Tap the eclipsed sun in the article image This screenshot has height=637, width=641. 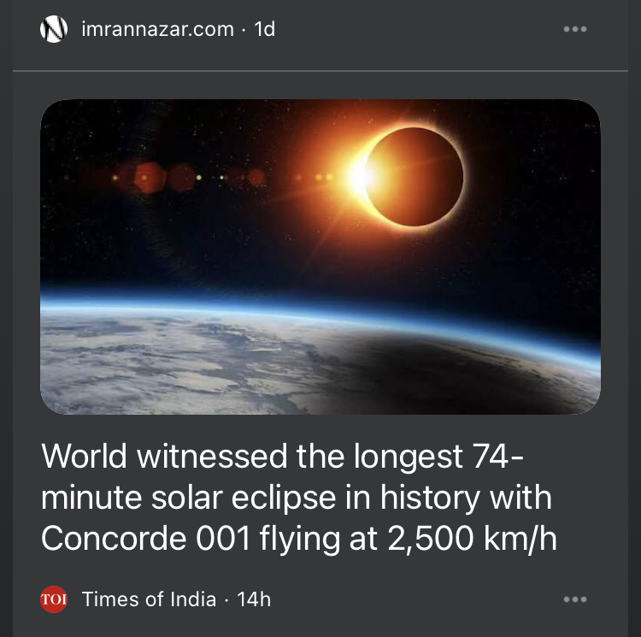click(x=414, y=176)
